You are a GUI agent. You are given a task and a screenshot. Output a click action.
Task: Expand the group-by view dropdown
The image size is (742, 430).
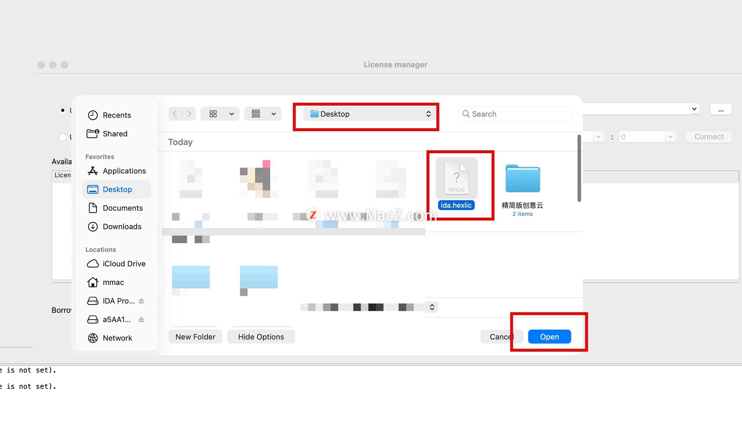[274, 114]
